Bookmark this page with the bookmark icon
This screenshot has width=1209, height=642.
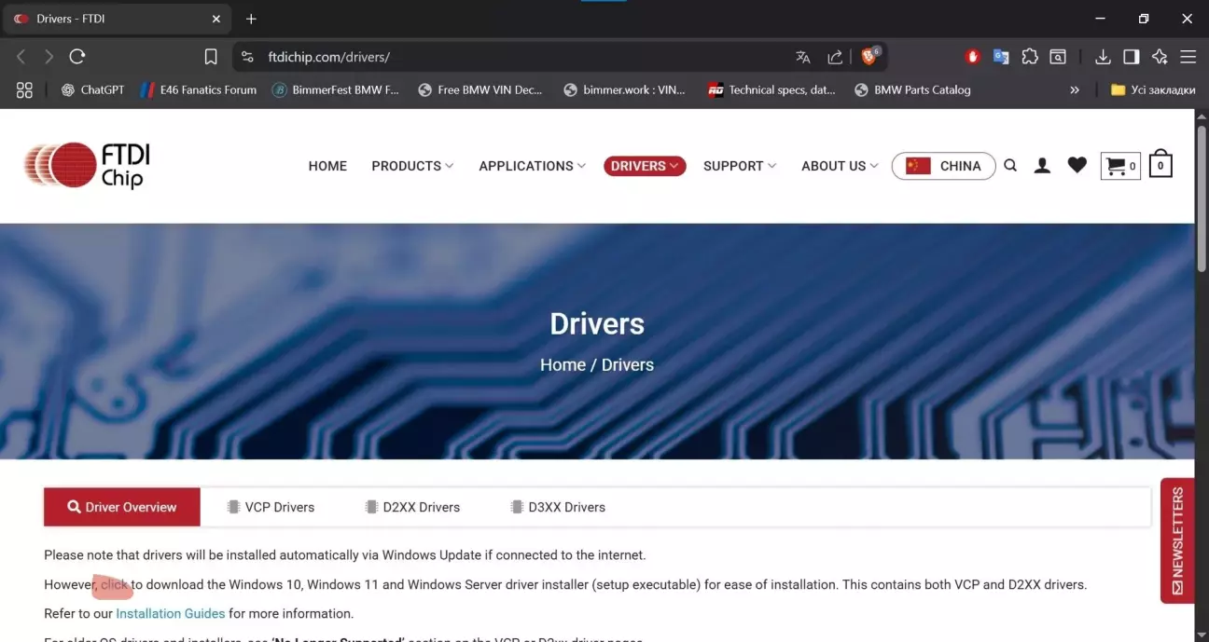click(211, 57)
